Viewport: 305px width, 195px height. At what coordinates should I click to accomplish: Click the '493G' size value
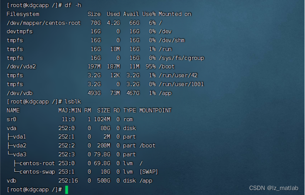[94, 93]
